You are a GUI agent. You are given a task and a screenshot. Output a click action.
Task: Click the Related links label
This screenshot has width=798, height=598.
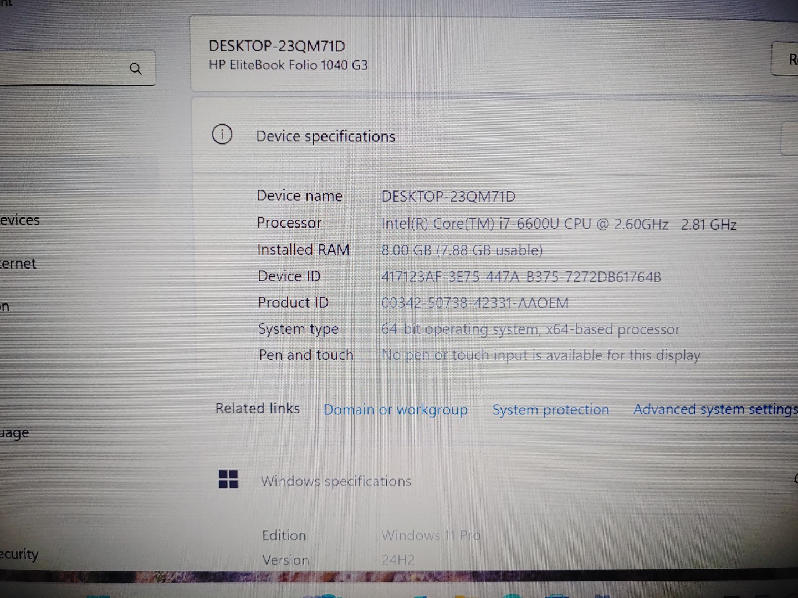coord(258,408)
